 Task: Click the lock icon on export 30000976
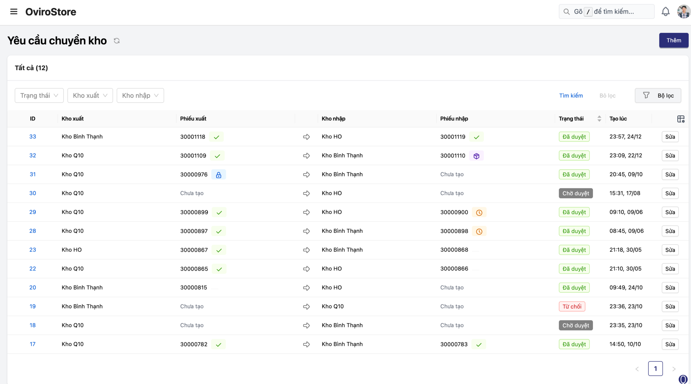tap(218, 175)
